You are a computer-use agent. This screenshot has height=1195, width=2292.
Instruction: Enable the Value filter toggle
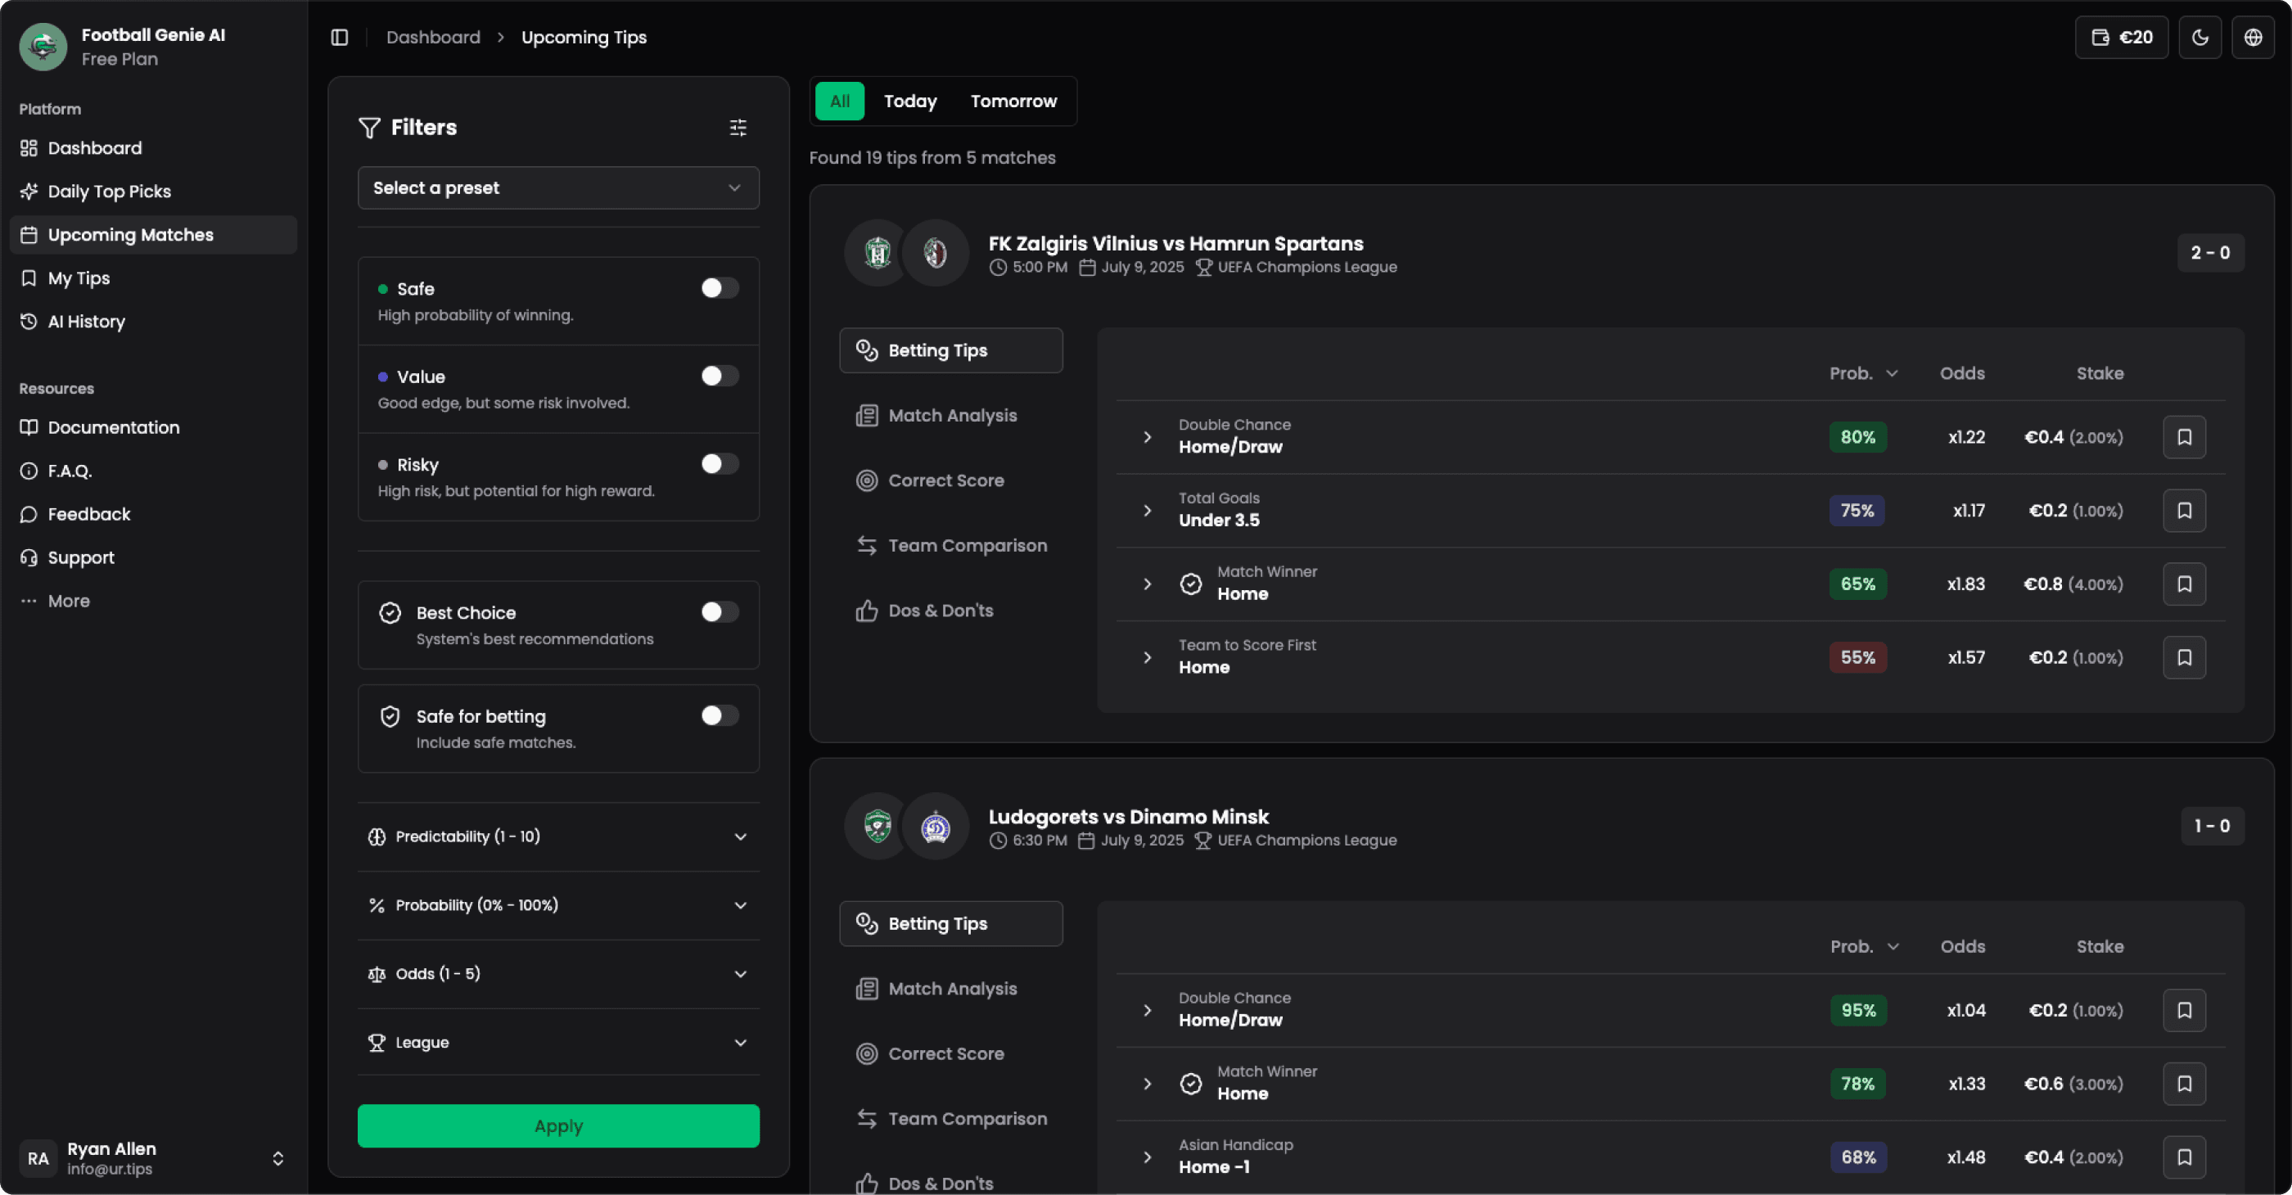[x=719, y=377]
